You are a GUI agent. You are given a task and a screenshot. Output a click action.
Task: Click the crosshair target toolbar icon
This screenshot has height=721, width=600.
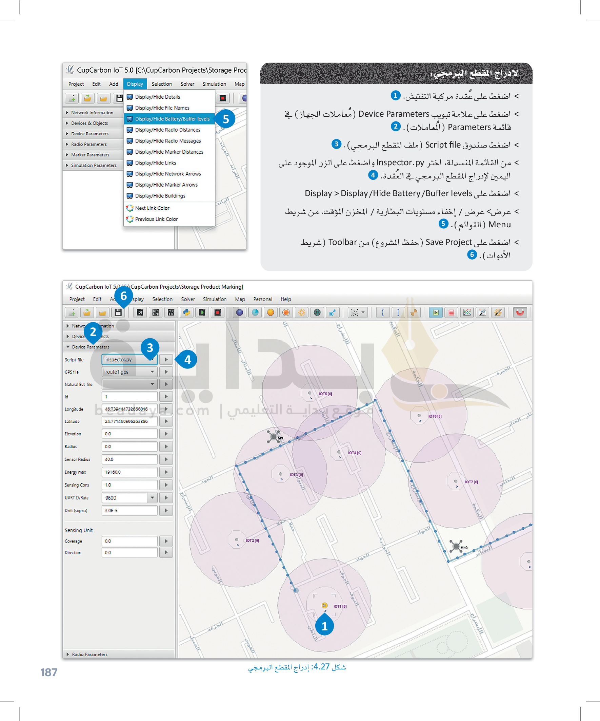click(317, 312)
